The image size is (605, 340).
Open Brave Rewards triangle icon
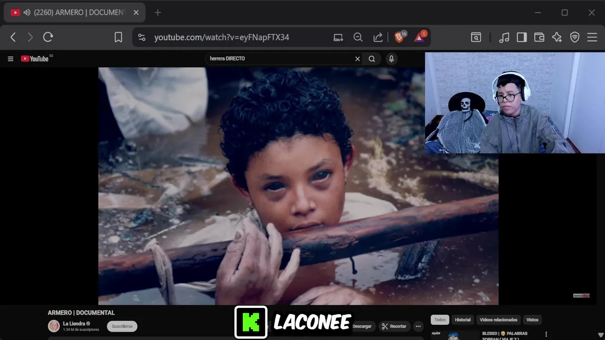pyautogui.click(x=420, y=37)
